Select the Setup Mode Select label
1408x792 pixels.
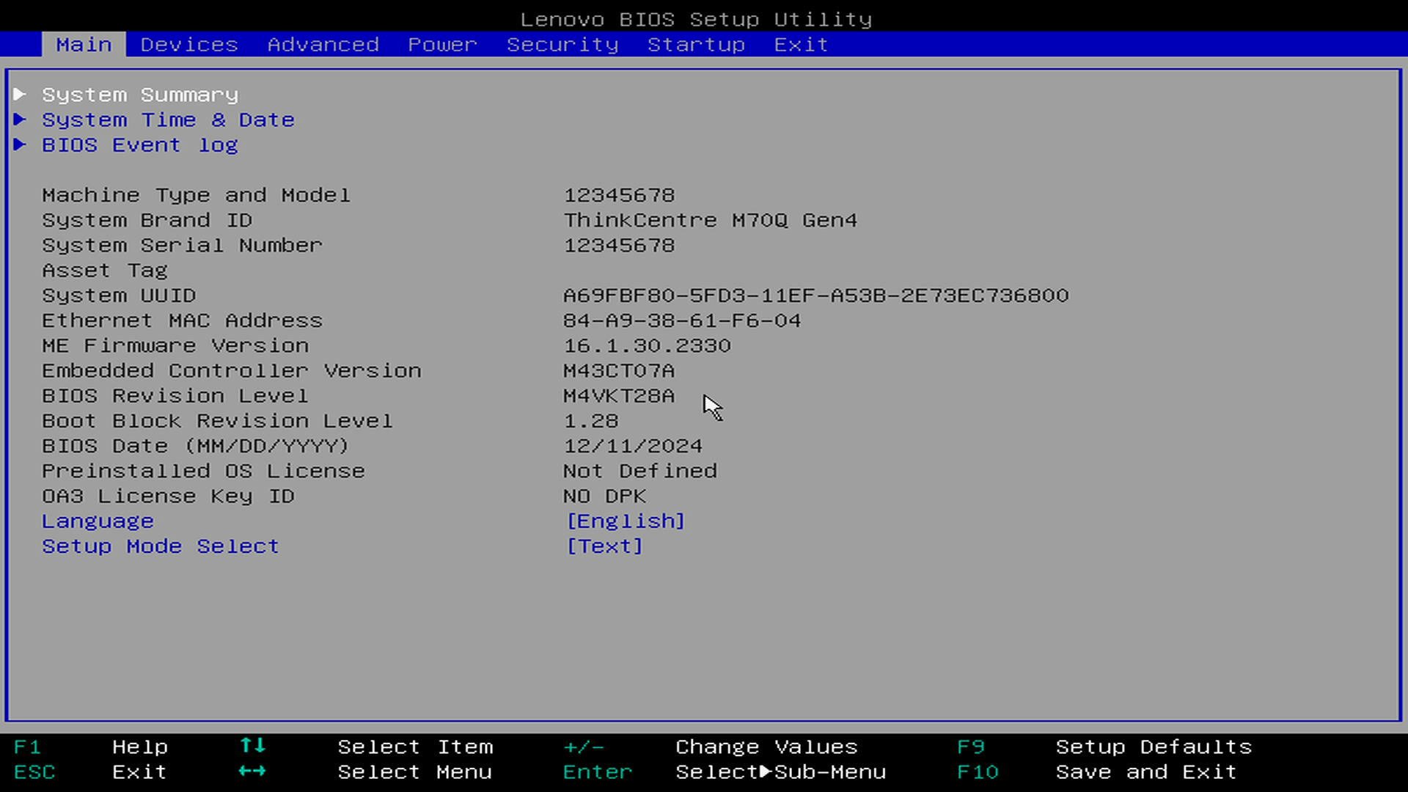(160, 546)
